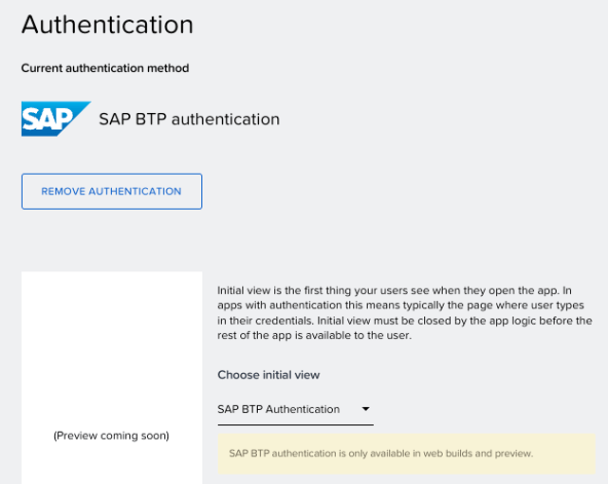Screen dimensions: 609x484
Task: Click the SAP BTP authentication method name
Action: coord(189,120)
